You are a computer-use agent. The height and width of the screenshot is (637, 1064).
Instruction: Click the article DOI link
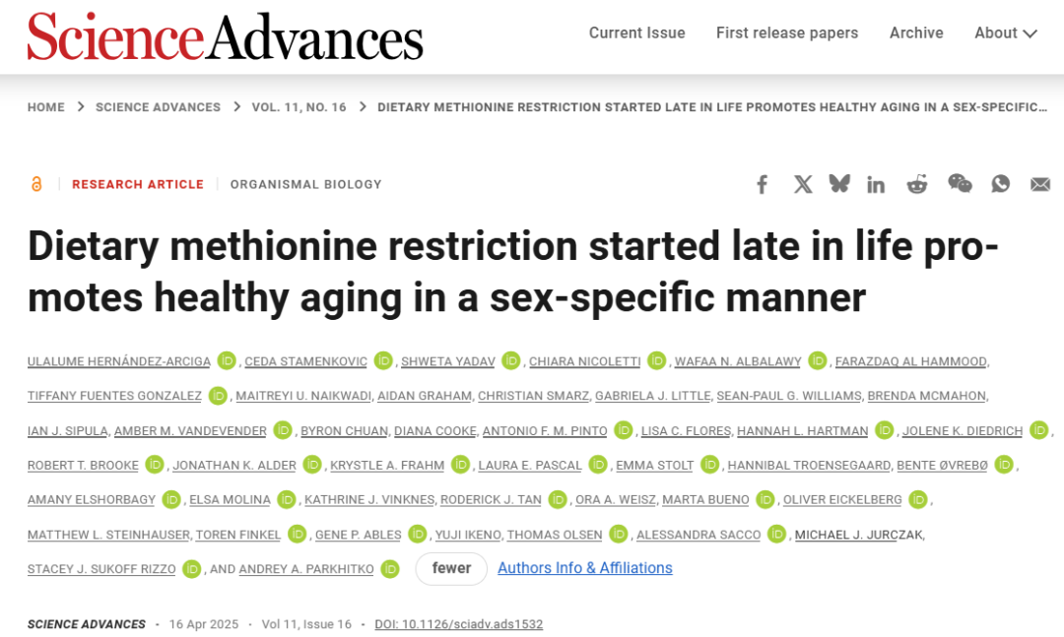click(x=458, y=624)
